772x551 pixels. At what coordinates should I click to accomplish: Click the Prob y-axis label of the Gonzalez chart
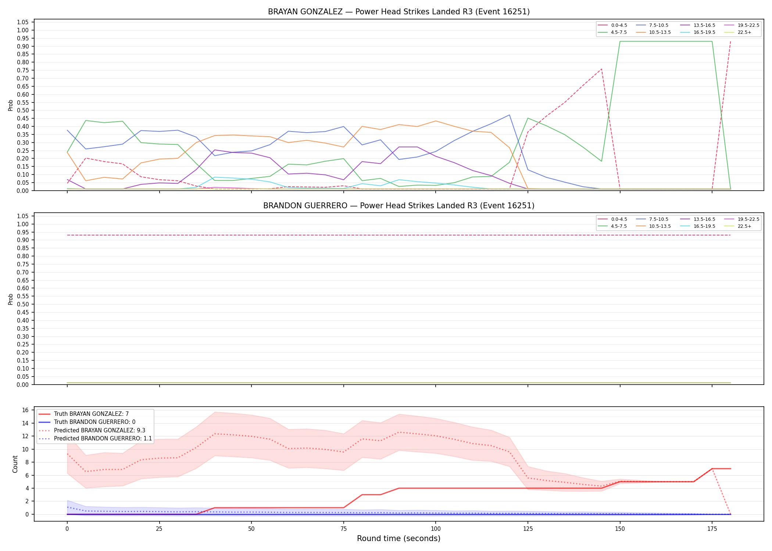11,105
